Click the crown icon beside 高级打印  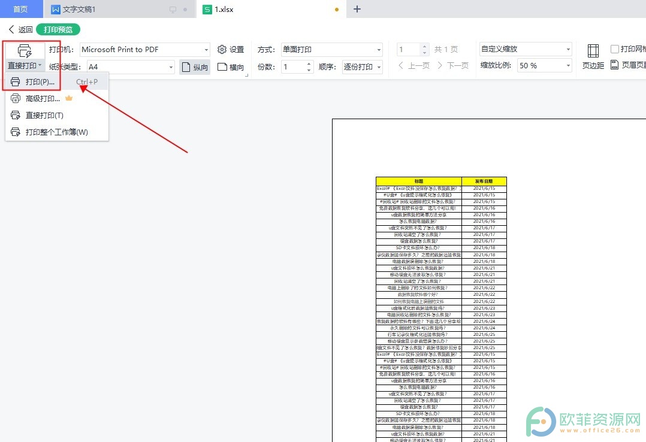69,98
